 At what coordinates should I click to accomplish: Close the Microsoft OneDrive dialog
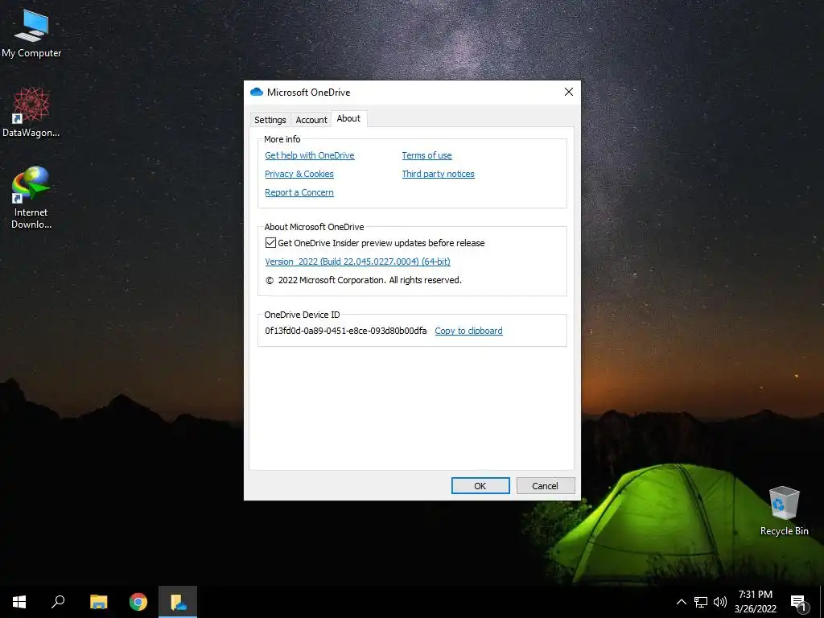tap(569, 92)
